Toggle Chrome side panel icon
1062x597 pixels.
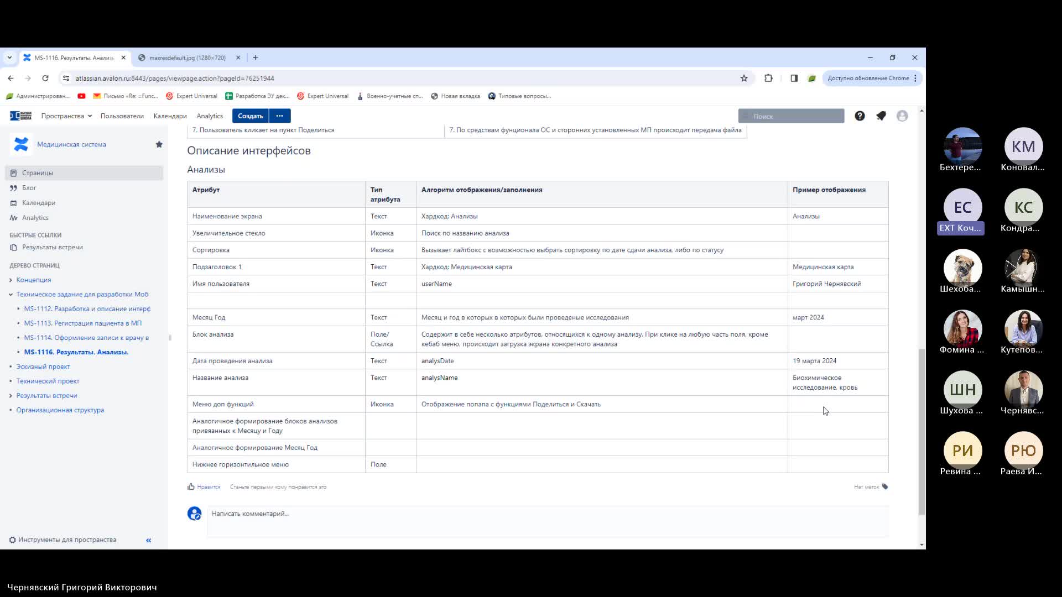click(794, 78)
